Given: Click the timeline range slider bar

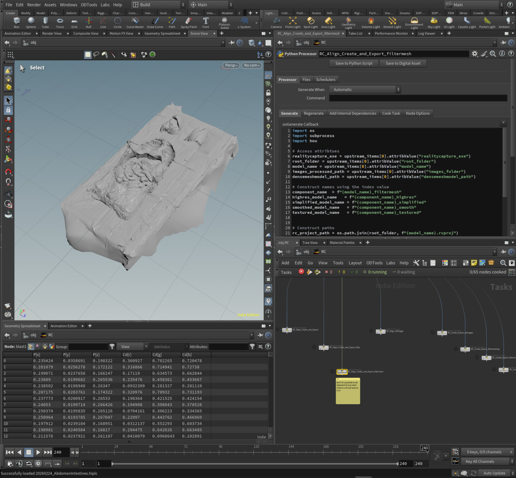Looking at the screenshot, I should coord(255,464).
